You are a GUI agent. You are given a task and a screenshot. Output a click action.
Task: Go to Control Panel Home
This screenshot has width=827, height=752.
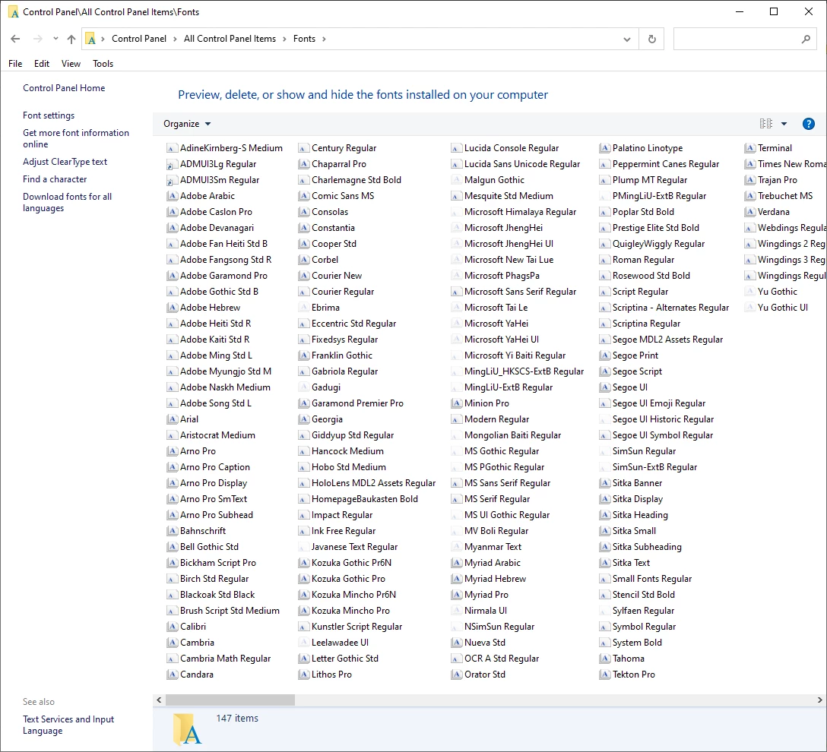point(64,88)
